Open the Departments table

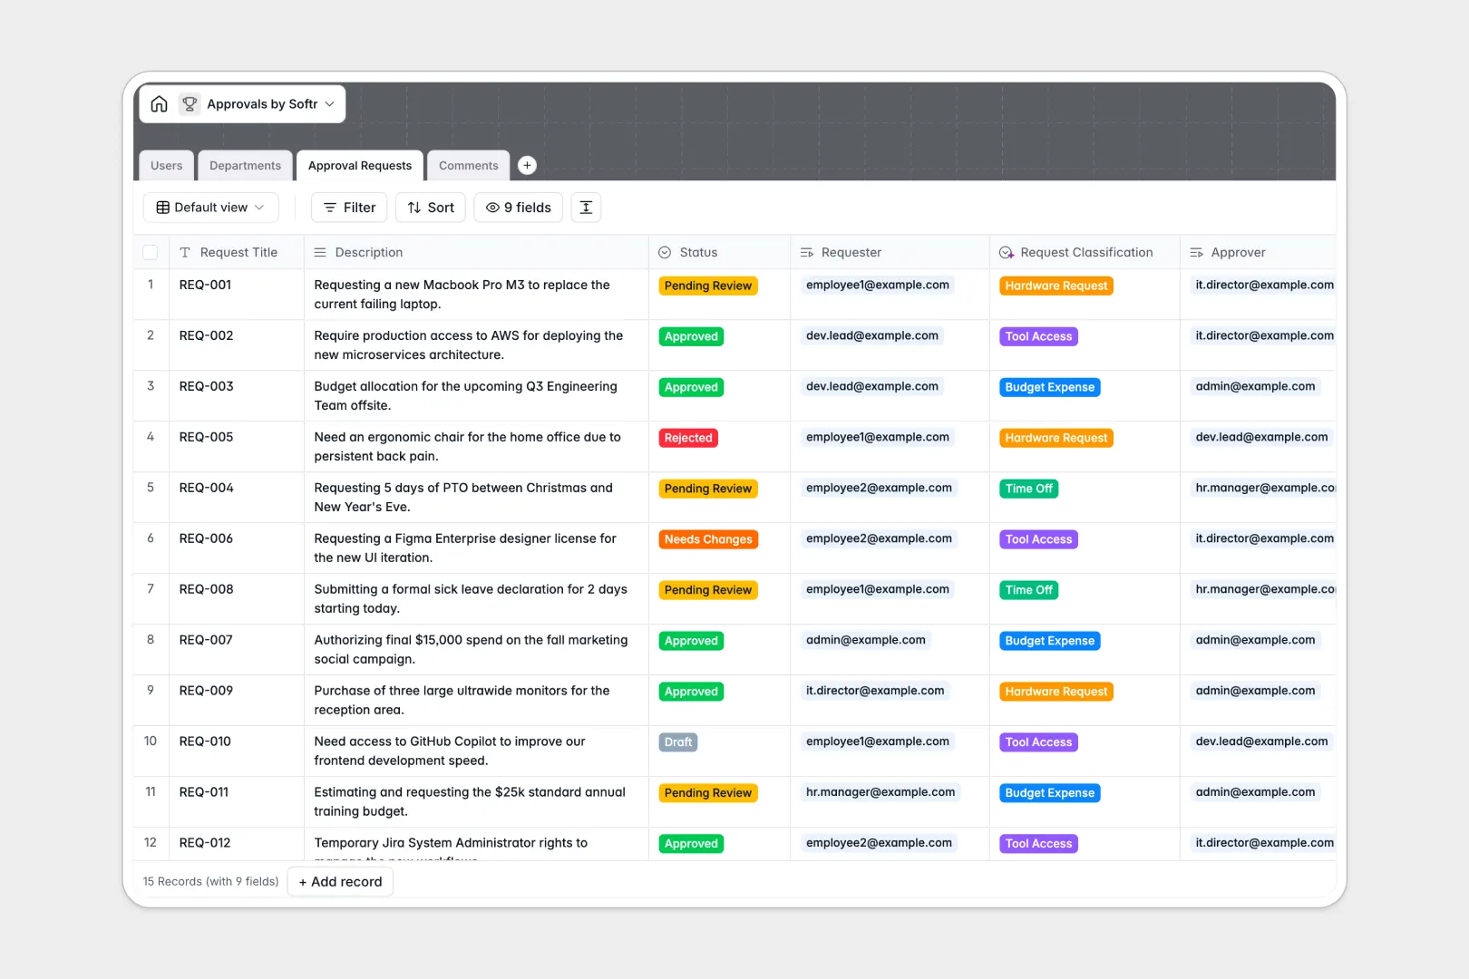(245, 165)
